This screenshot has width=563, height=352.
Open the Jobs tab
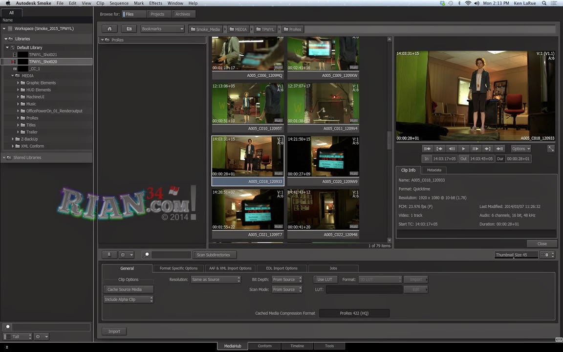[333, 268]
